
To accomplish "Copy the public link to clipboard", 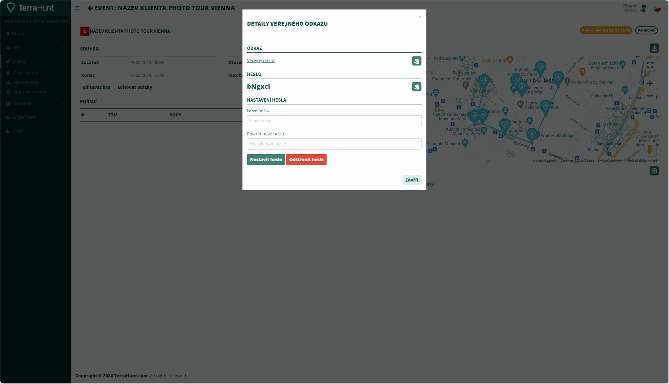I will [x=416, y=61].
